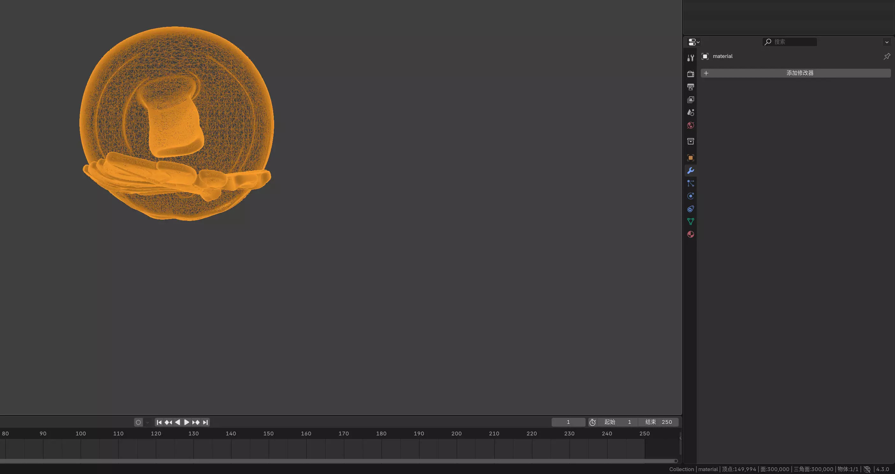Image resolution: width=895 pixels, height=474 pixels.
Task: Click the properties search field
Action: [789, 42]
